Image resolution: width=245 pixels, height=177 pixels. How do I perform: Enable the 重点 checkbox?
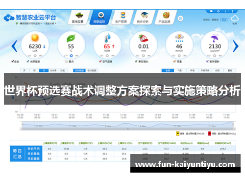[66, 61]
